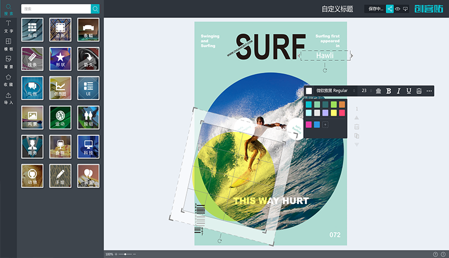
Task: Click the share icon in top bar
Action: pyautogui.click(x=390, y=9)
